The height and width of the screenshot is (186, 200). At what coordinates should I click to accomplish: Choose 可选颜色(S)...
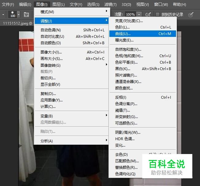(x=143, y=123)
